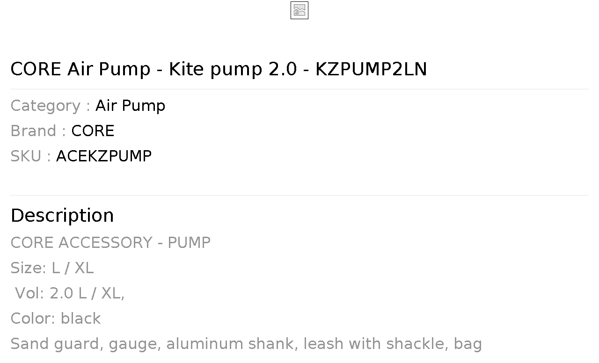Open the Air Pump category link
Viewport: 599px width, 363px height.
tap(130, 106)
